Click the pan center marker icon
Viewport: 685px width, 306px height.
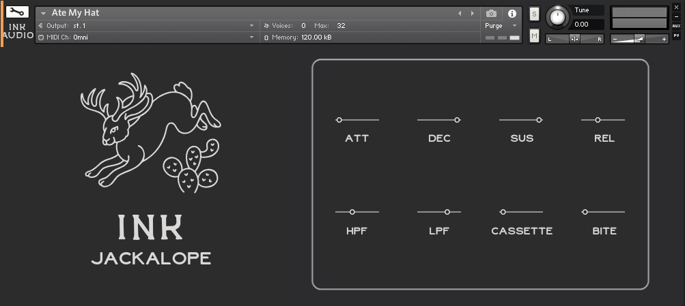click(574, 39)
